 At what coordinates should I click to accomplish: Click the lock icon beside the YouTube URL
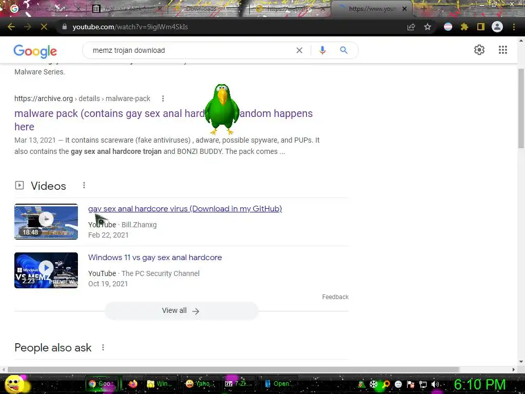(65, 27)
